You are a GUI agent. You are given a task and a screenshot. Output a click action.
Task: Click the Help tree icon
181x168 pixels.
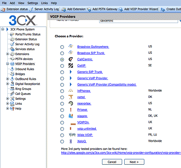point(12,108)
